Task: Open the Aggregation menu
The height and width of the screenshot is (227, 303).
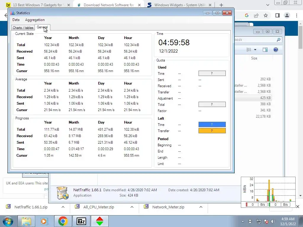Action: [x=35, y=20]
